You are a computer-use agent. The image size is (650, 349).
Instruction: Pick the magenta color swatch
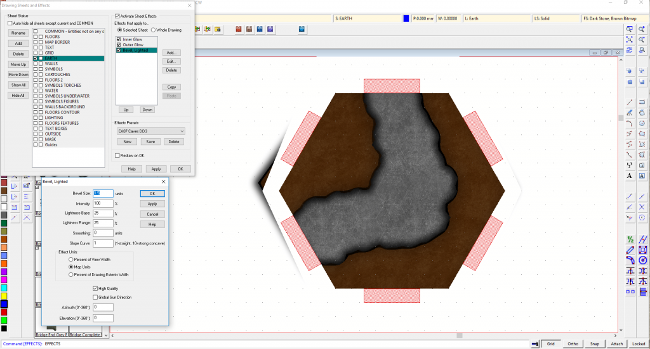pyautogui.click(x=4, y=280)
